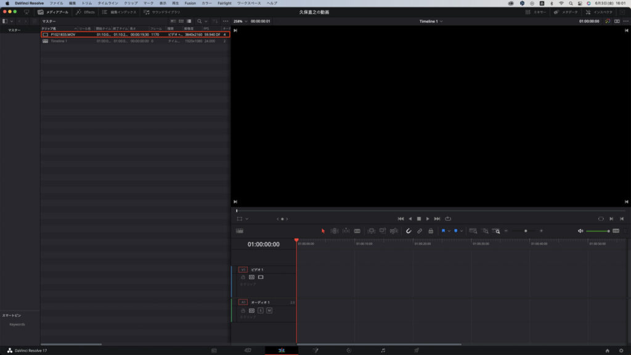Click the Insert Clip icon
The image size is (631, 355).
point(372,231)
